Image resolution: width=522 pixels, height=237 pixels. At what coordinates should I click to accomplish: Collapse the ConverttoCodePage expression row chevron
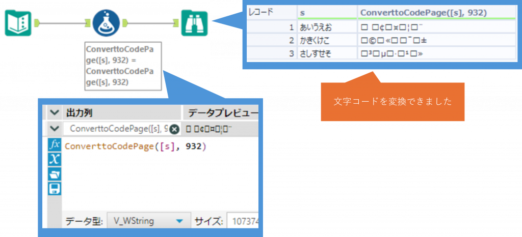click(x=54, y=129)
